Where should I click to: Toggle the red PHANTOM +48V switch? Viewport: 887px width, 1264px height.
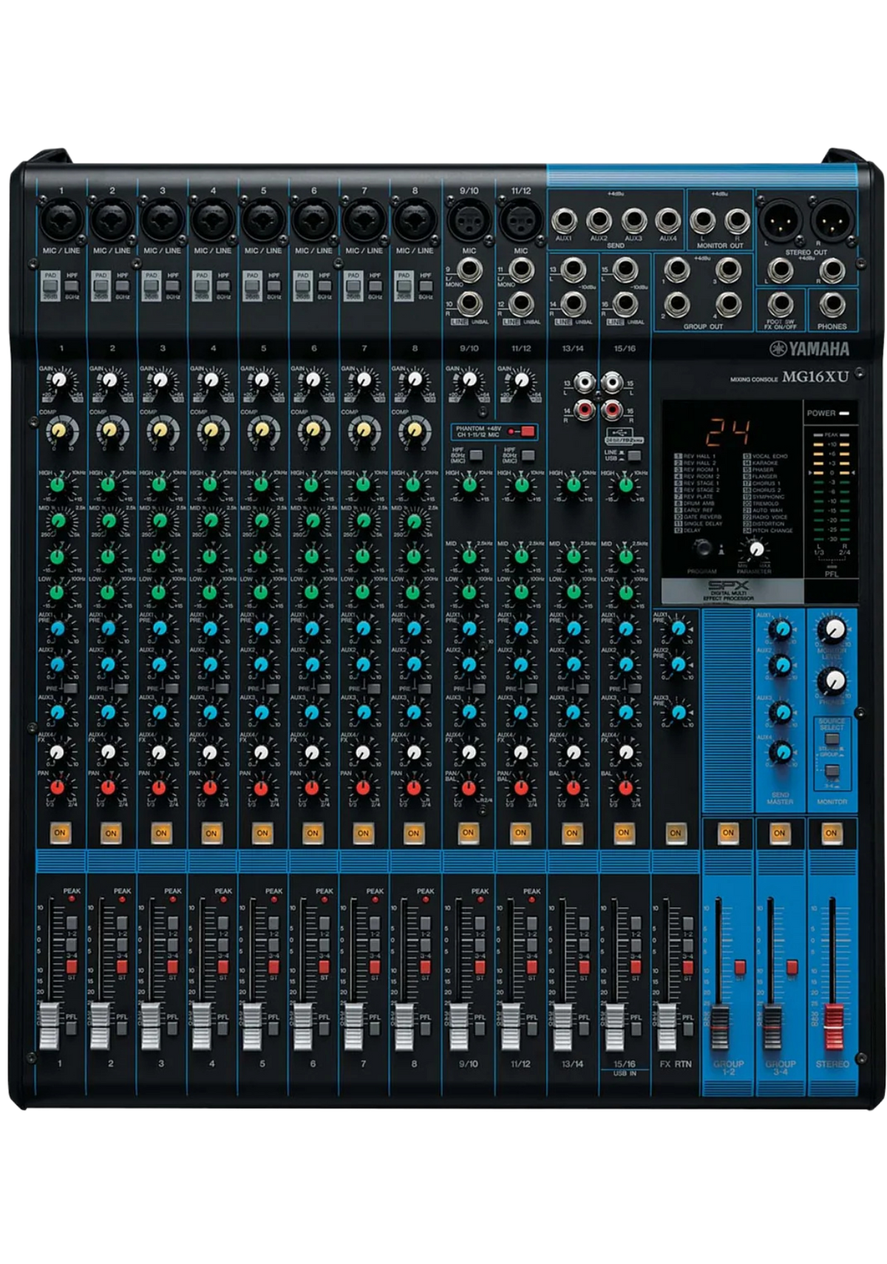click(x=527, y=431)
